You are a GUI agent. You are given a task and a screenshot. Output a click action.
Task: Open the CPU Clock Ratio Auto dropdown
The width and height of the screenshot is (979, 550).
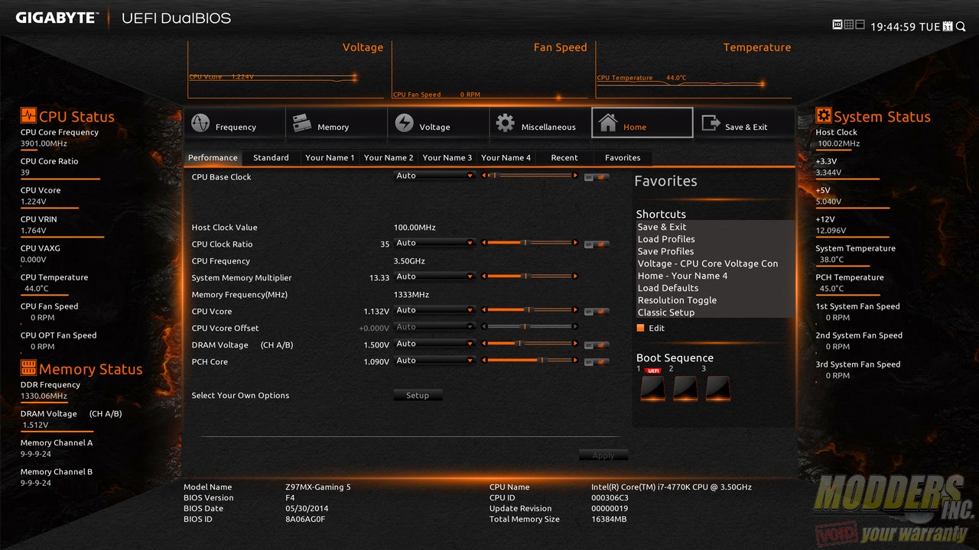(434, 243)
